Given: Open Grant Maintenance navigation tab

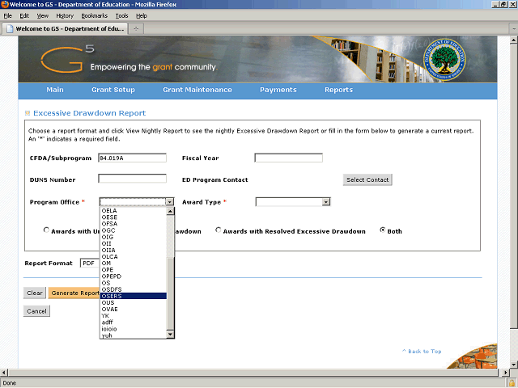Looking at the screenshot, I should [197, 90].
